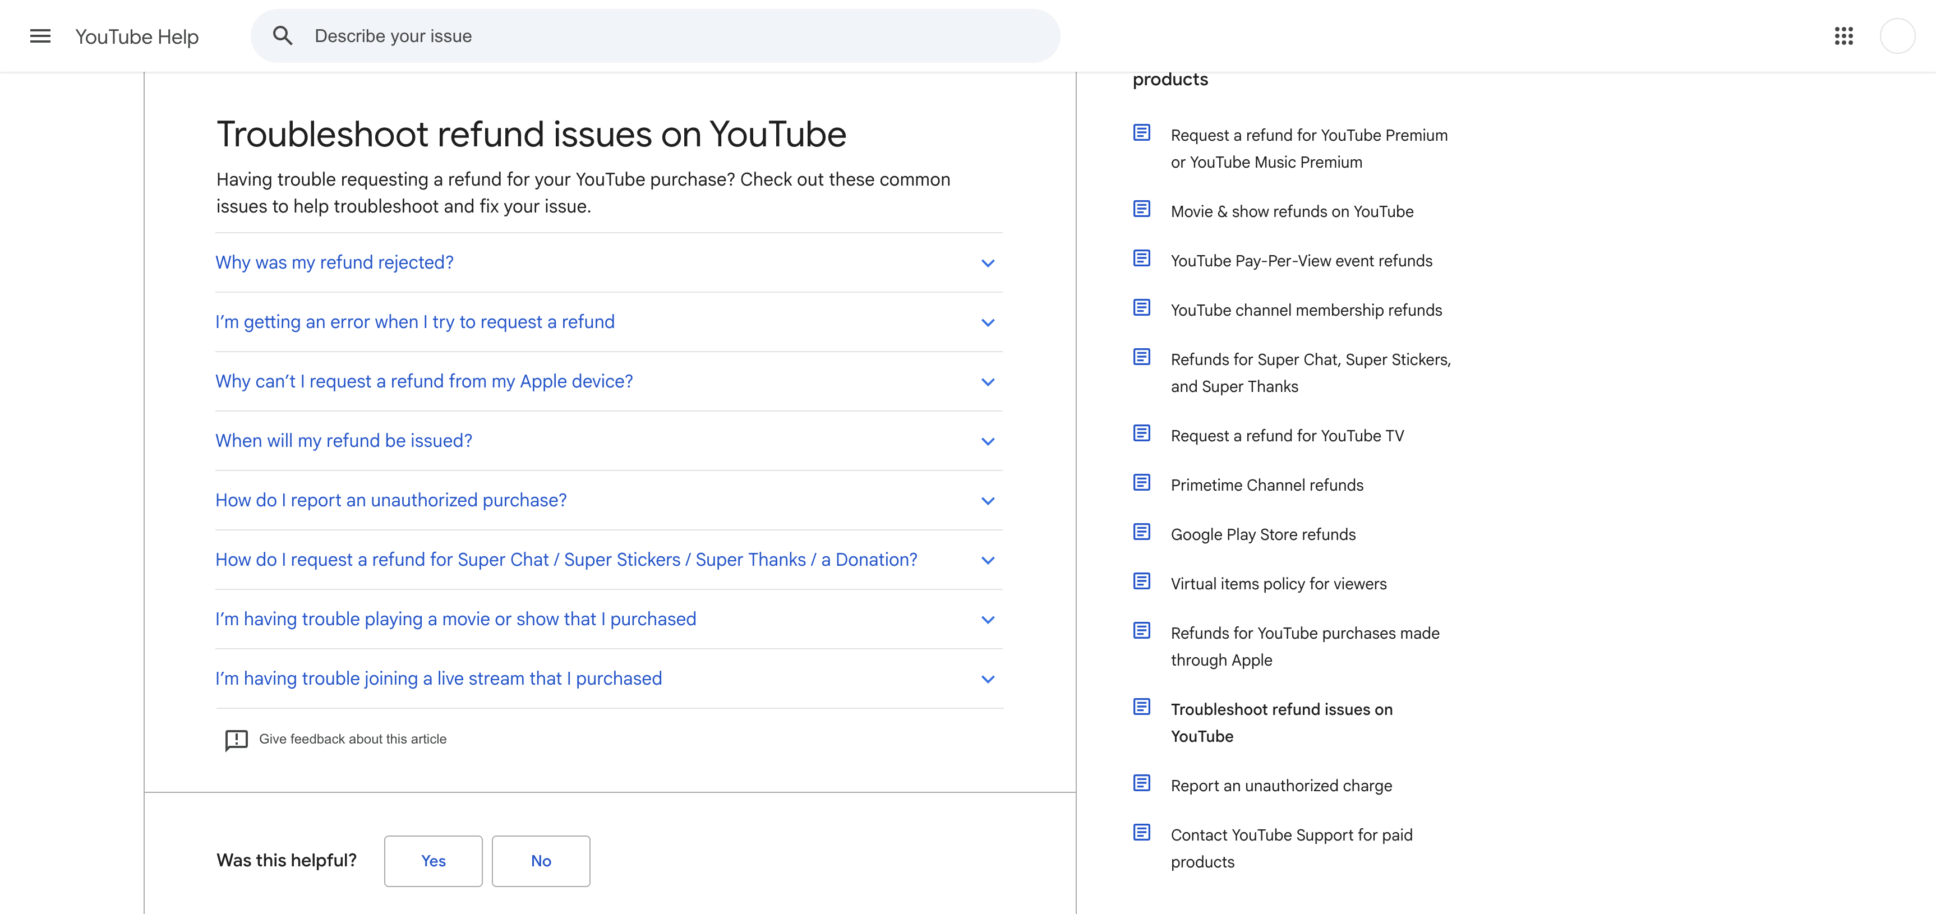Image resolution: width=1936 pixels, height=914 pixels.
Task: Click the YouTube Help title
Action: click(x=137, y=37)
